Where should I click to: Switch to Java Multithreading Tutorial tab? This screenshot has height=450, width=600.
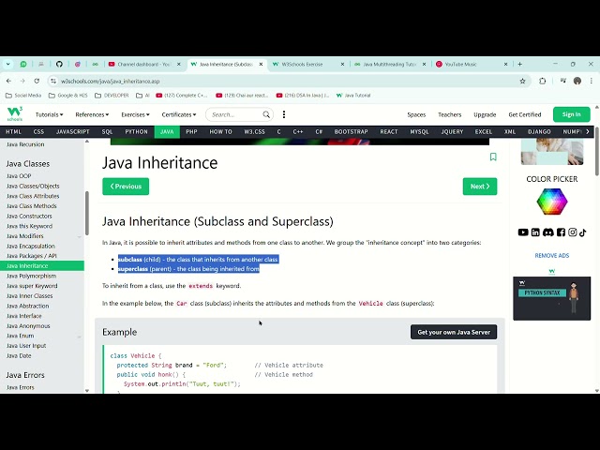pyautogui.click(x=389, y=65)
